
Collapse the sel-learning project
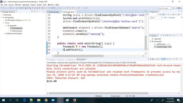[x=1, y=17]
